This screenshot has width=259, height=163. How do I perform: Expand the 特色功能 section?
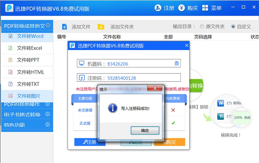tap(48, 124)
